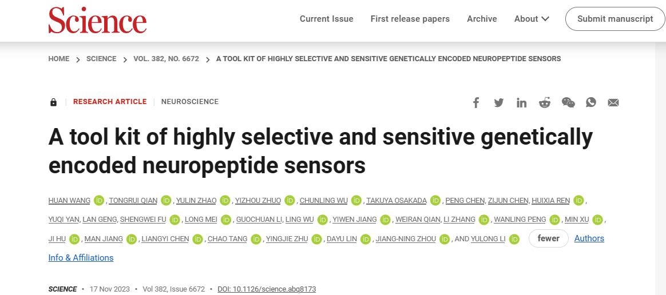Share article on Reddit
This screenshot has width=666, height=295.
click(x=545, y=102)
